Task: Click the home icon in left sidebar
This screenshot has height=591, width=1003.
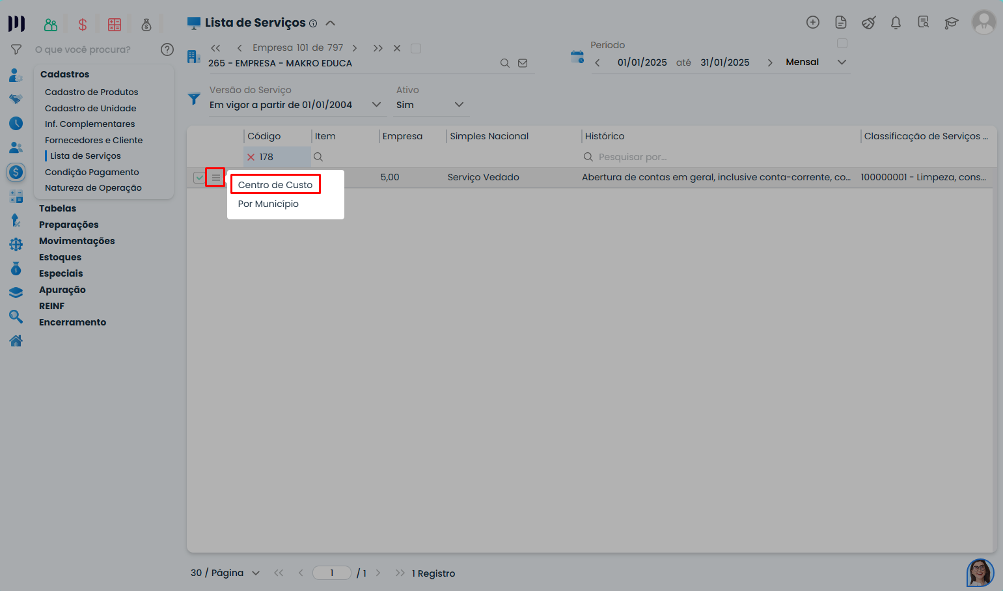Action: click(x=16, y=340)
